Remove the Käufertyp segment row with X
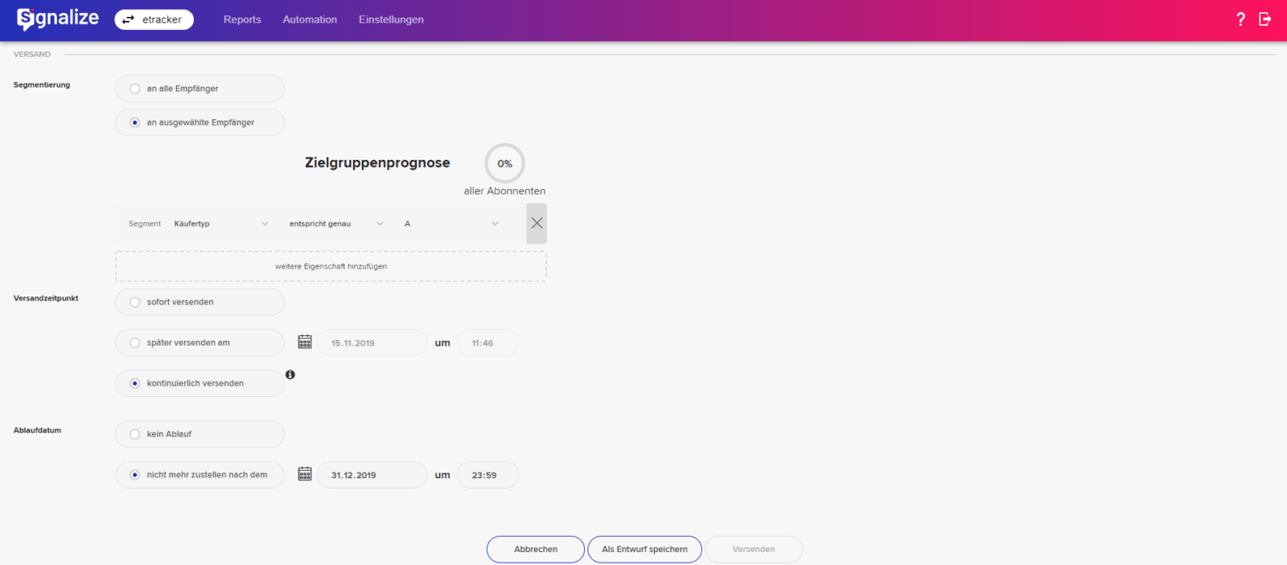 coord(537,223)
